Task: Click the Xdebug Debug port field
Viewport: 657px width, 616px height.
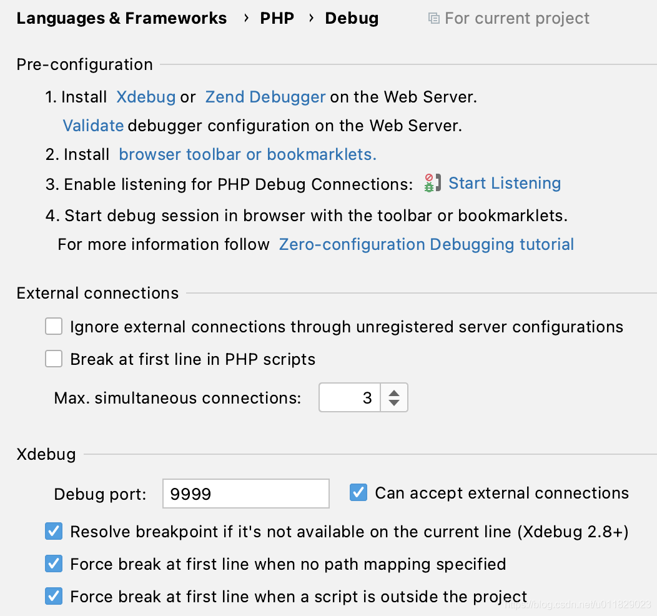Action: [x=245, y=494]
